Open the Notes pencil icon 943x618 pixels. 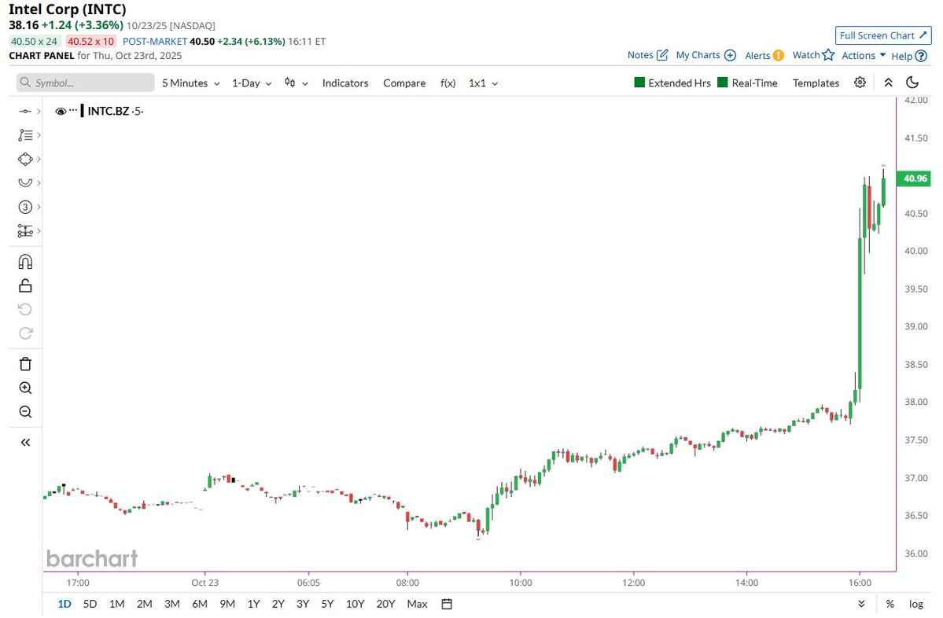(662, 55)
